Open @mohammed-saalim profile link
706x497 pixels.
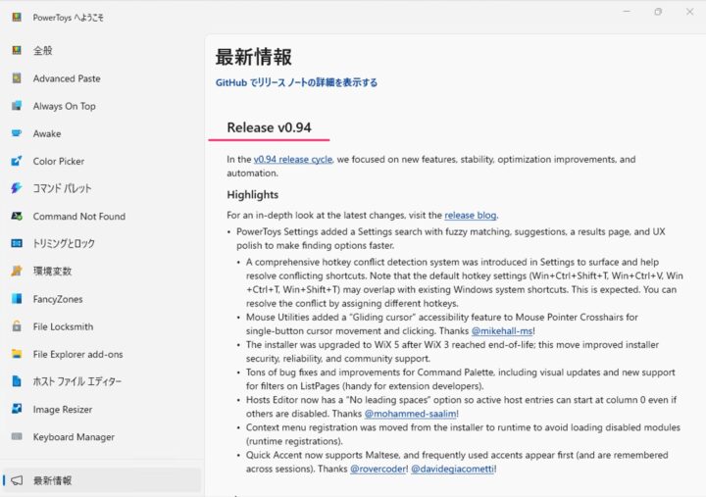410,414
